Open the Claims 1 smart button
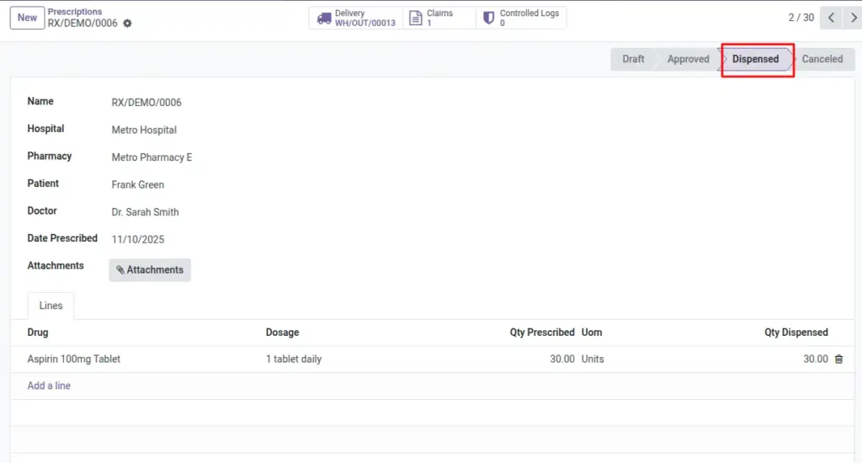This screenshot has width=862, height=463. [439, 19]
